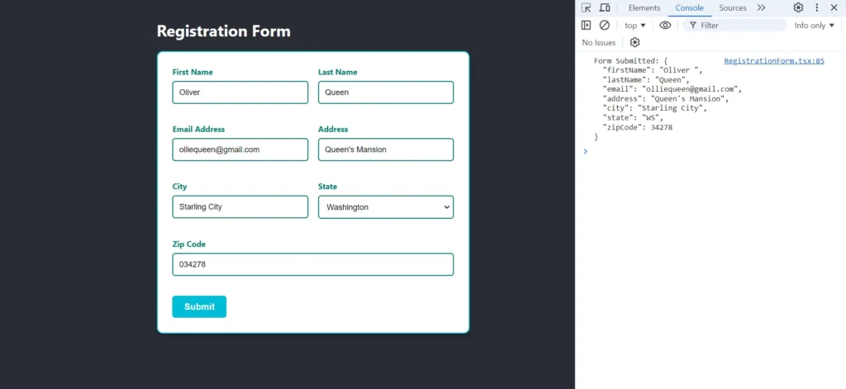
Task: Click the Address field label
Action: coord(333,129)
